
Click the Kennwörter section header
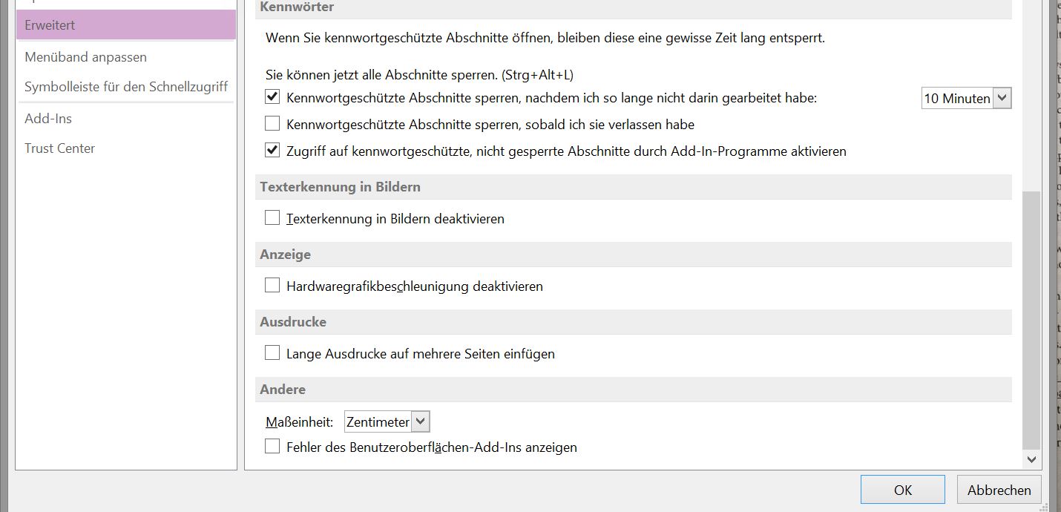click(297, 7)
